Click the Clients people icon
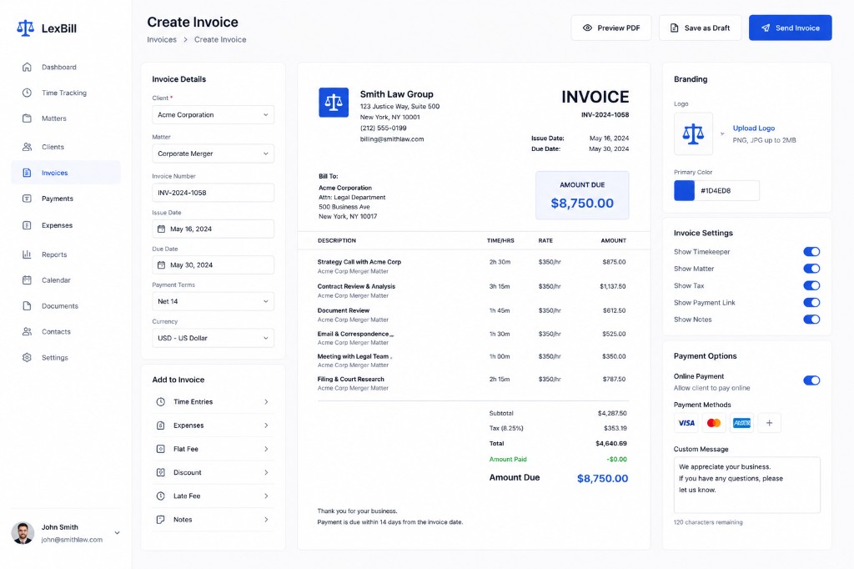The height and width of the screenshot is (569, 854). pyautogui.click(x=27, y=147)
